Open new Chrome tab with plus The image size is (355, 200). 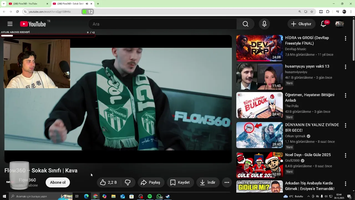pos(98,4)
